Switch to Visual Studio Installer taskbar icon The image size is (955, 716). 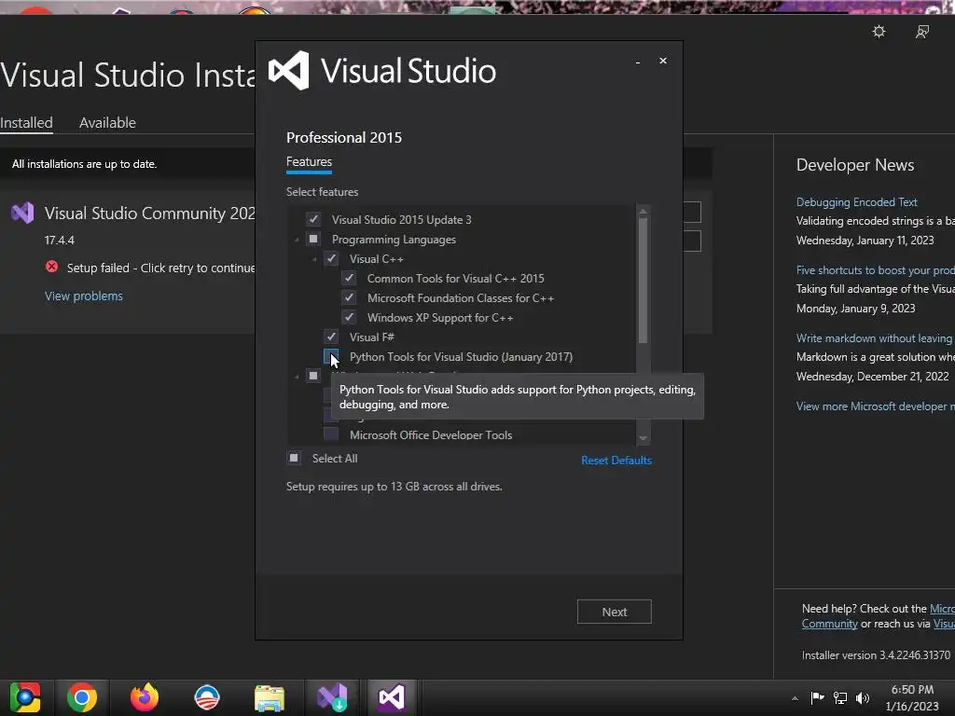[332, 697]
